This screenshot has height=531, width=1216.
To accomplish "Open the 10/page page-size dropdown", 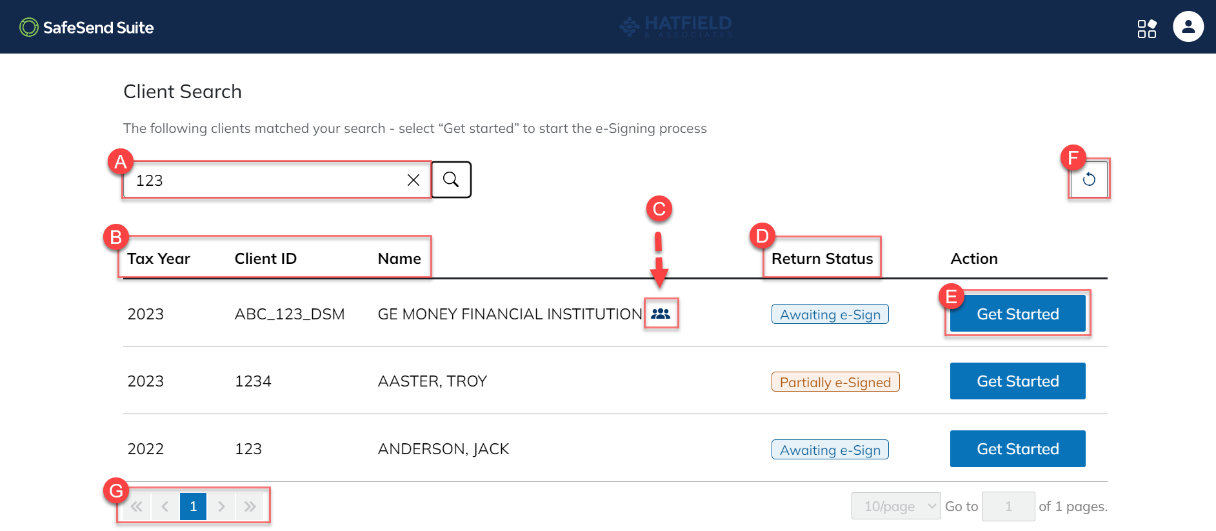I will pyautogui.click(x=895, y=506).
